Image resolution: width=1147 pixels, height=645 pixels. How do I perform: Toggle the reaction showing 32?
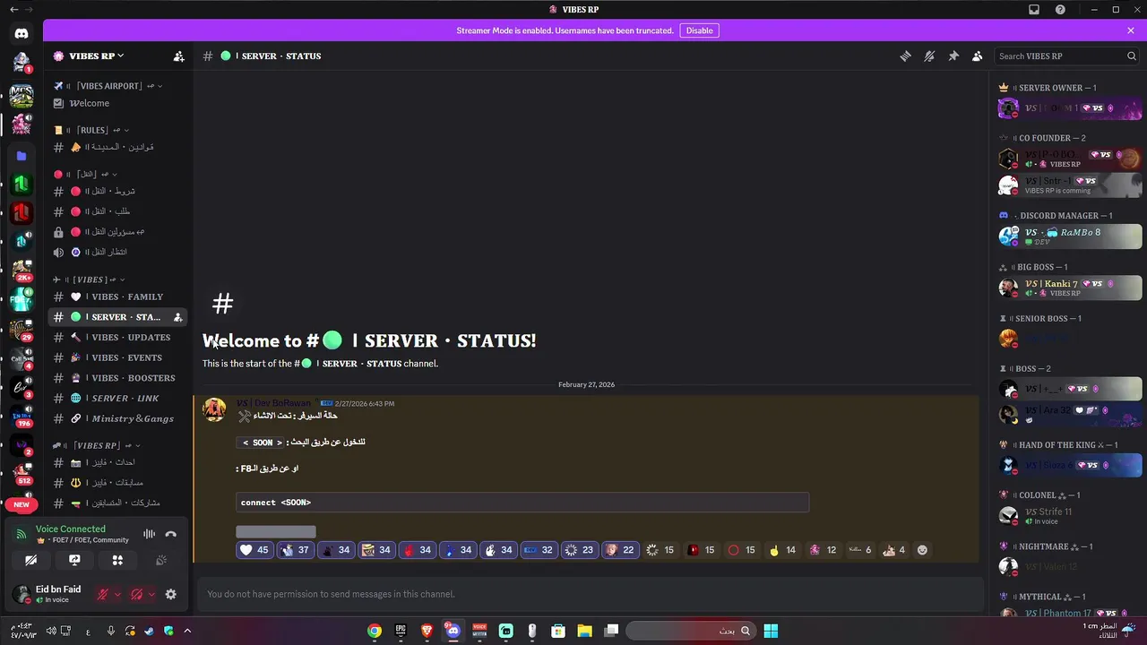539,550
